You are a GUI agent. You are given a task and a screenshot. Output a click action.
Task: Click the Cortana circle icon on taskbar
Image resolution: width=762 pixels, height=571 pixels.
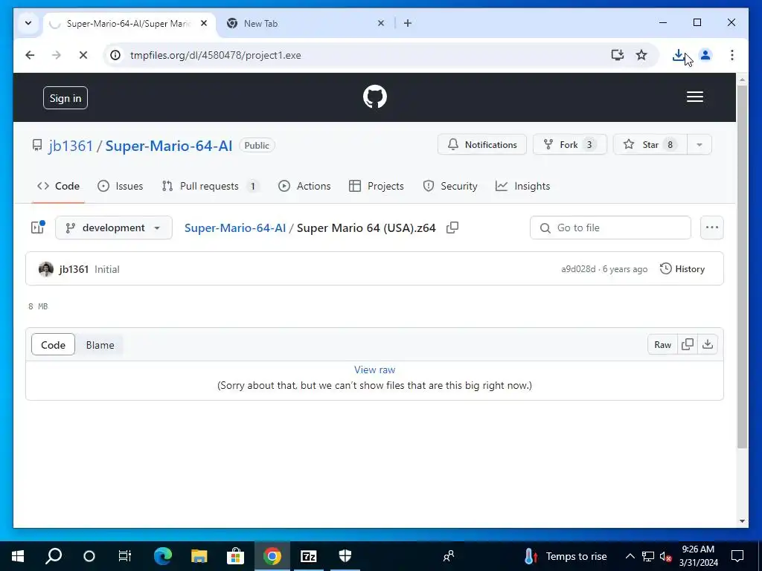[x=89, y=556]
